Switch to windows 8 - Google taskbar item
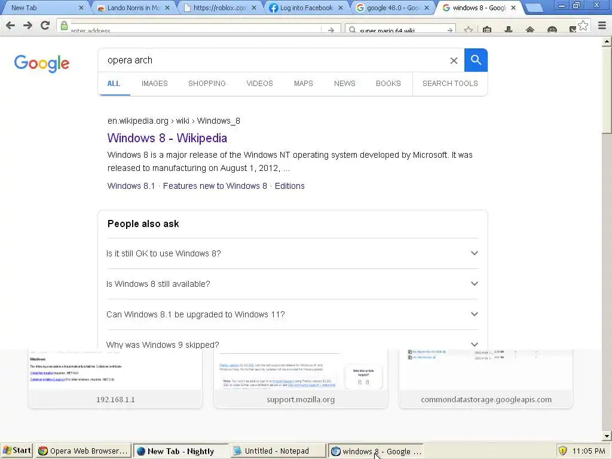Image resolution: width=612 pixels, height=459 pixels. 375,451
